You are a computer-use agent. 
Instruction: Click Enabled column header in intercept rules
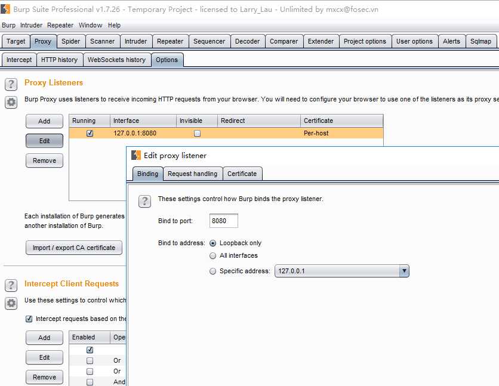90,337
